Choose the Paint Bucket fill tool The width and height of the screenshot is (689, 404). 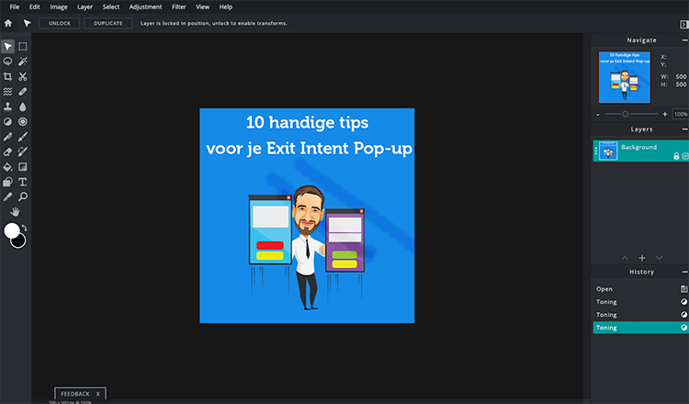(8, 167)
